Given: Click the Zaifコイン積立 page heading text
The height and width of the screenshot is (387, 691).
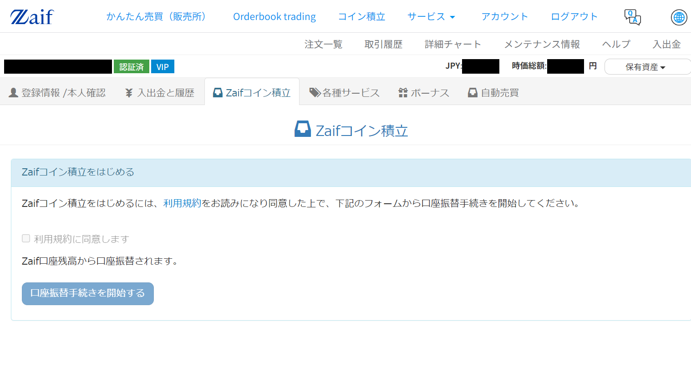Looking at the screenshot, I should (362, 131).
